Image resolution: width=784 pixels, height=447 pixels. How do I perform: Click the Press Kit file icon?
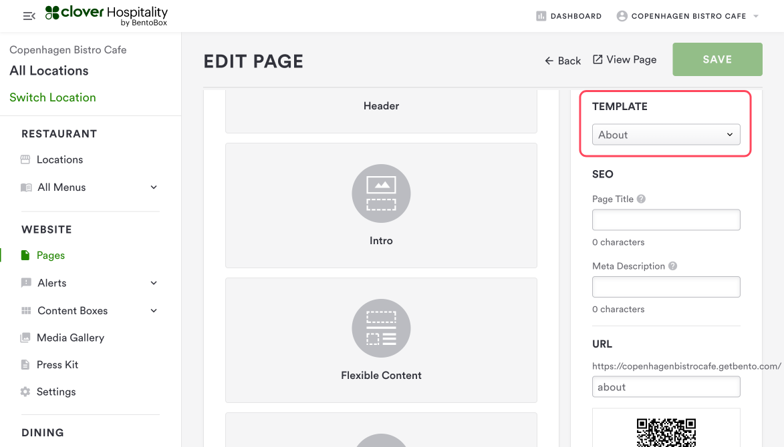pyautogui.click(x=25, y=365)
